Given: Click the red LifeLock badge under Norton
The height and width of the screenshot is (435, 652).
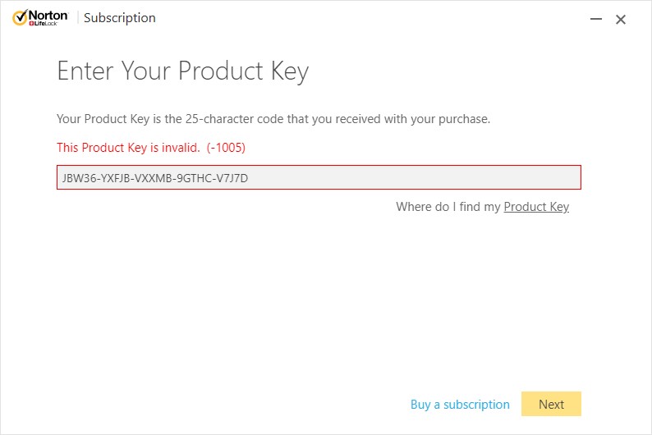Looking at the screenshot, I should tap(43, 24).
